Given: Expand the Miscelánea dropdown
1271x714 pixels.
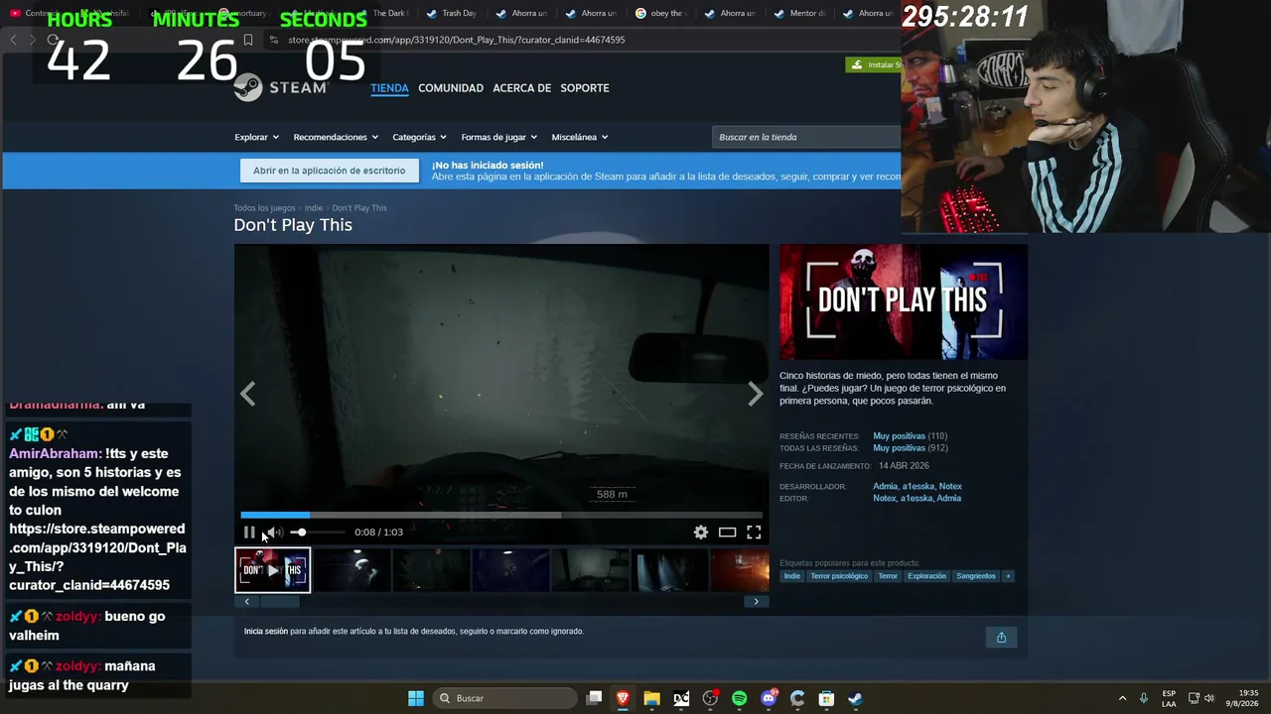Looking at the screenshot, I should pyautogui.click(x=580, y=137).
